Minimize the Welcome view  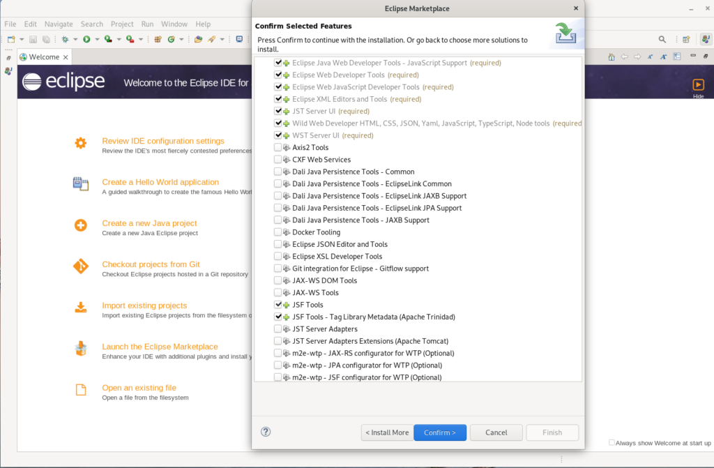[693, 56]
